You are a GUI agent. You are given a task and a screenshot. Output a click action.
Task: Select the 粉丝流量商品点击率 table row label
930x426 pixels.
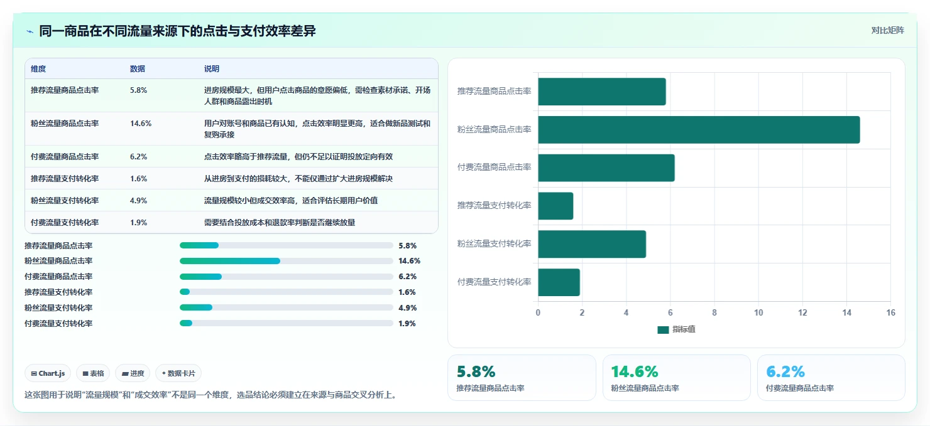(x=65, y=124)
